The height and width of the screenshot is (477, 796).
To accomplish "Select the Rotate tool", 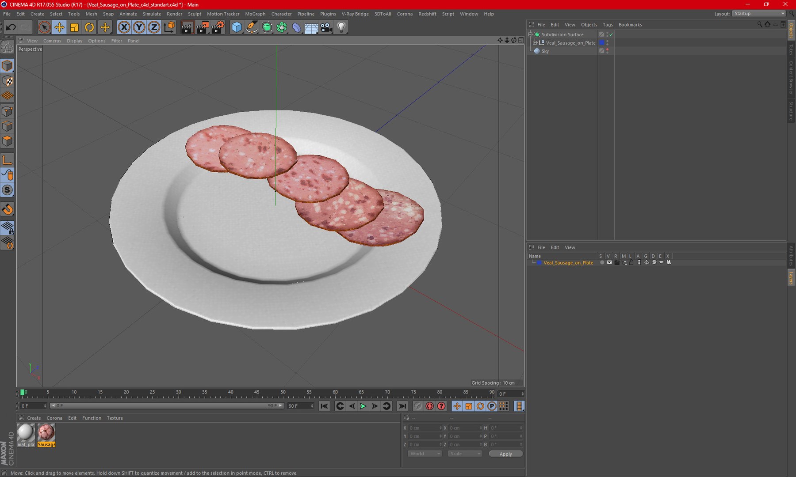I will [x=89, y=27].
